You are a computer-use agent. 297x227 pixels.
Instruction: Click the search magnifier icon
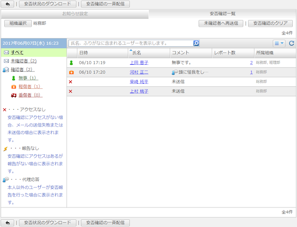point(196,43)
